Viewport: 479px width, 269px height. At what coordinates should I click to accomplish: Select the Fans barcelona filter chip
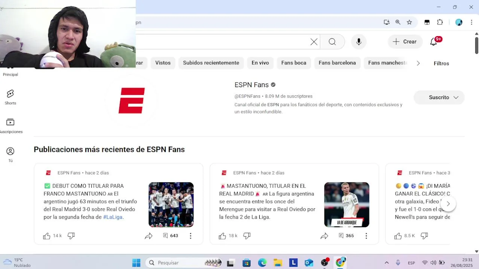pos(337,63)
